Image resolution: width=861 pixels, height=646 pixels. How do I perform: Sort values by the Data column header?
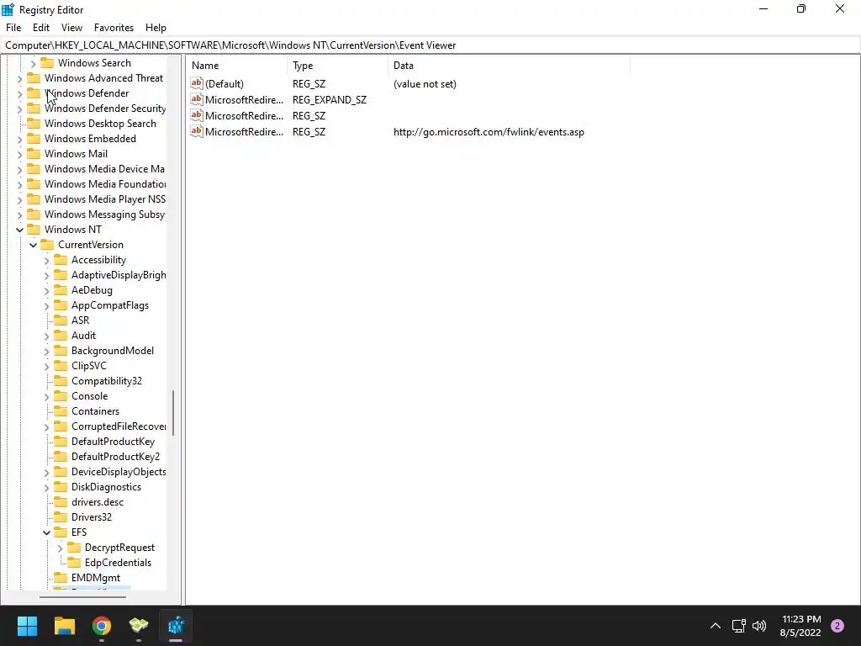pos(509,66)
